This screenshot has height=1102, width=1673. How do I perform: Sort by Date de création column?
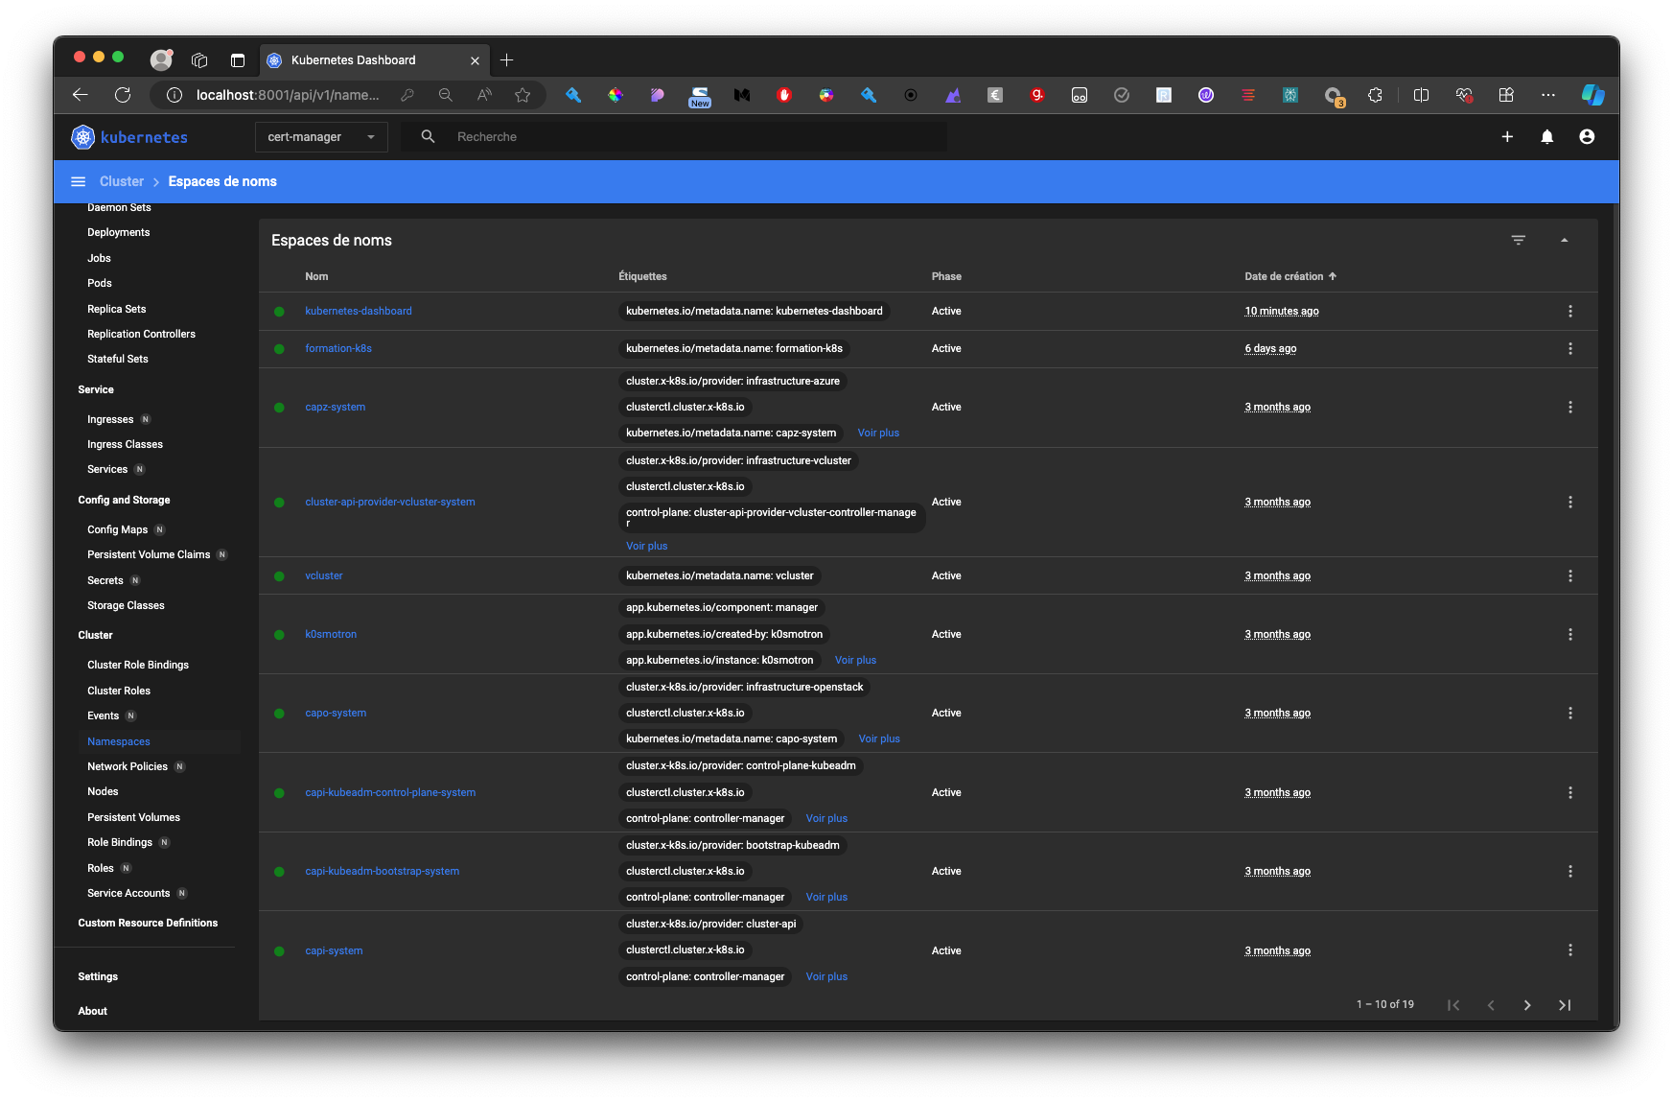(x=1284, y=276)
